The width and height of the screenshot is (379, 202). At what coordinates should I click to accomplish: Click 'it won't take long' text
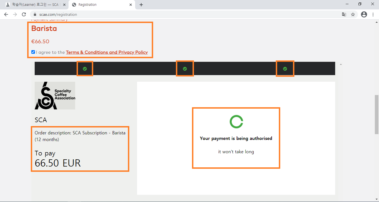(236, 152)
